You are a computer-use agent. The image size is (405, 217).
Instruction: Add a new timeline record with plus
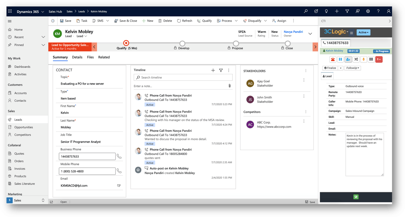[x=213, y=70]
